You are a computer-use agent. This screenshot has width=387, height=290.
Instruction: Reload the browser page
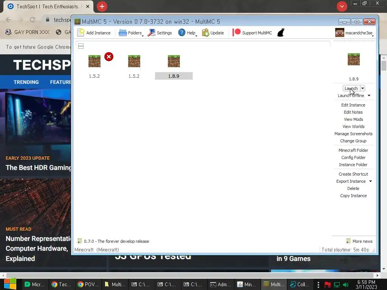[33, 20]
